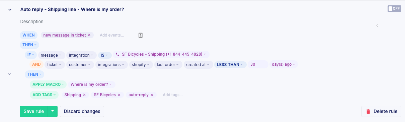The image size is (405, 122).
Task: Click the Add tags input field
Action: click(x=173, y=95)
